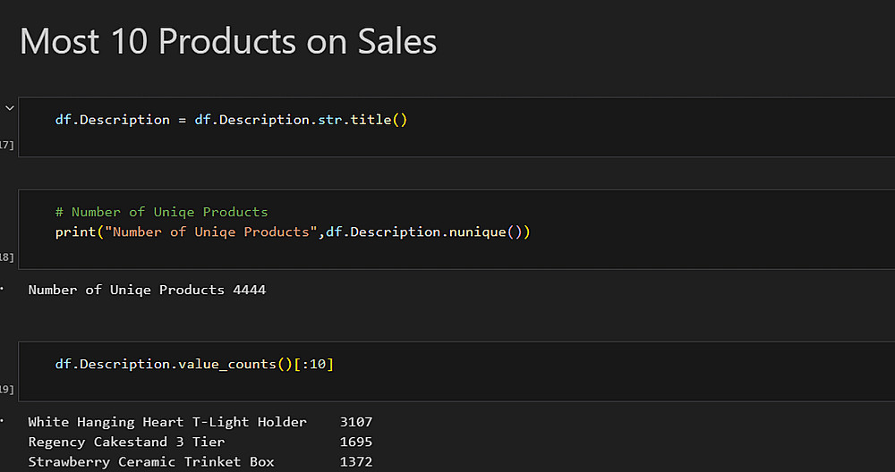Click the 1695 count value
The width and height of the screenshot is (895, 472).
pyautogui.click(x=356, y=442)
